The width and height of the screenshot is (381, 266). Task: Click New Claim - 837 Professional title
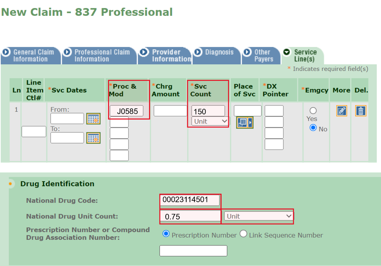pos(87,12)
